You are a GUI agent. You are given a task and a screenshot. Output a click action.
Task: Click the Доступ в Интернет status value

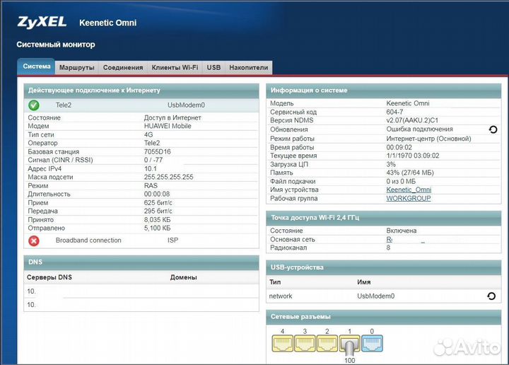[172, 117]
